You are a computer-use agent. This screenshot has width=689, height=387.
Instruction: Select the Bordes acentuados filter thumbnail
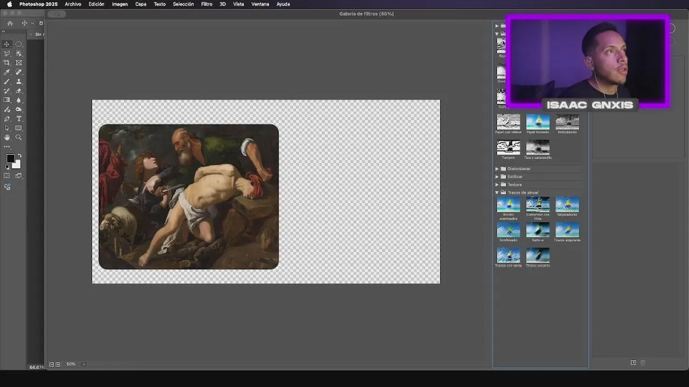[508, 204]
